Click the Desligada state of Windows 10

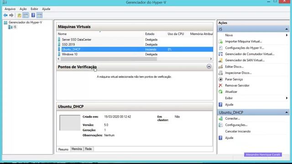(x=151, y=54)
